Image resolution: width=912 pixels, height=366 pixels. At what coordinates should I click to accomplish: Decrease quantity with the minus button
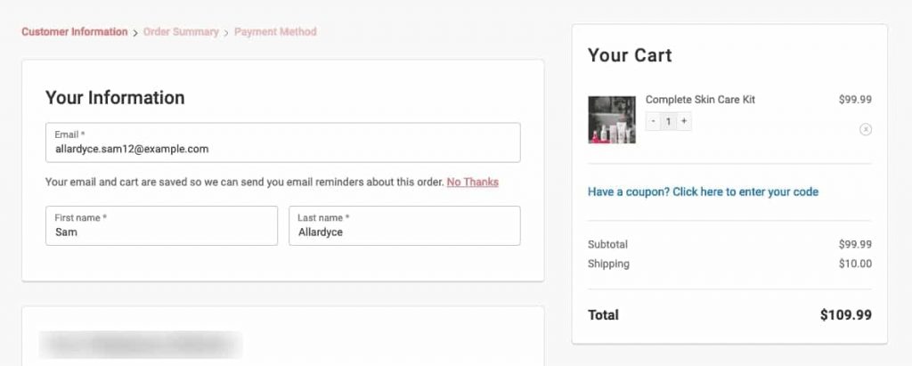tap(653, 121)
